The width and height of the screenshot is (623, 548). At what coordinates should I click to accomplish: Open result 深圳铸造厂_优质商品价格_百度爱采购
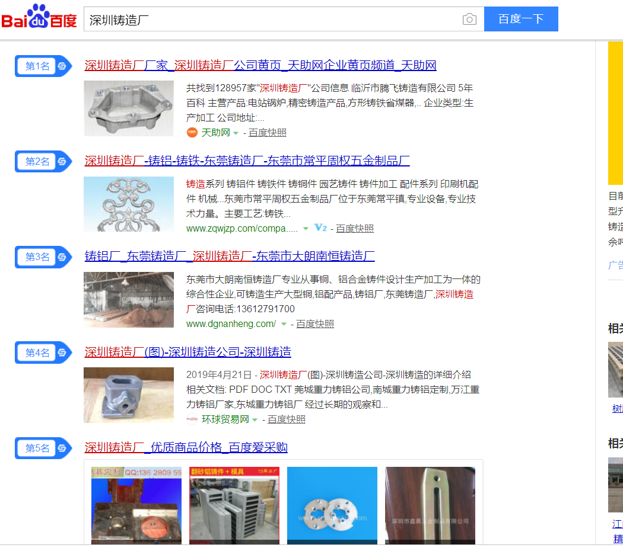click(186, 447)
